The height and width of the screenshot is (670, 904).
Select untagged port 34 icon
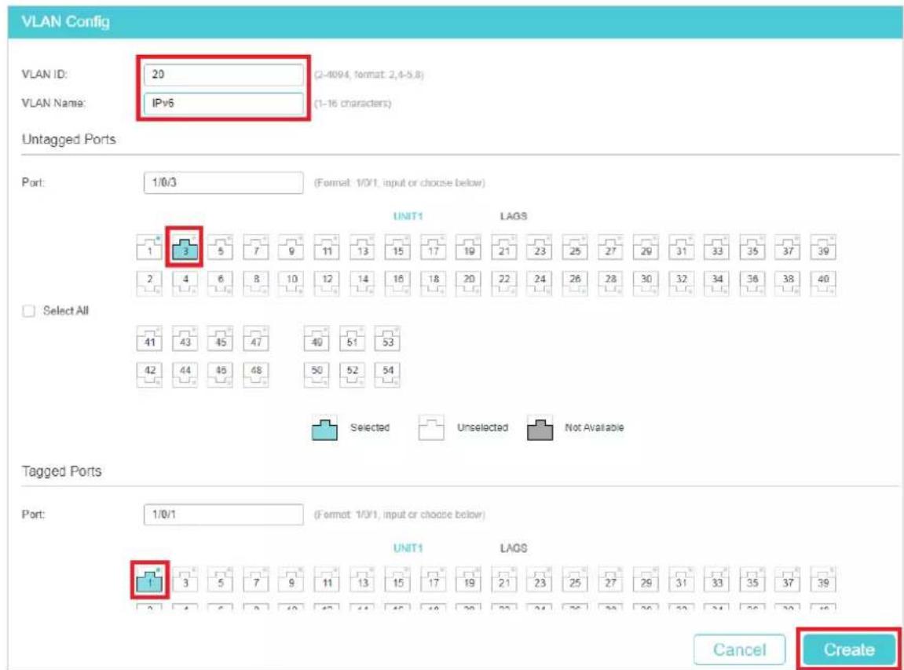pyautogui.click(x=717, y=283)
